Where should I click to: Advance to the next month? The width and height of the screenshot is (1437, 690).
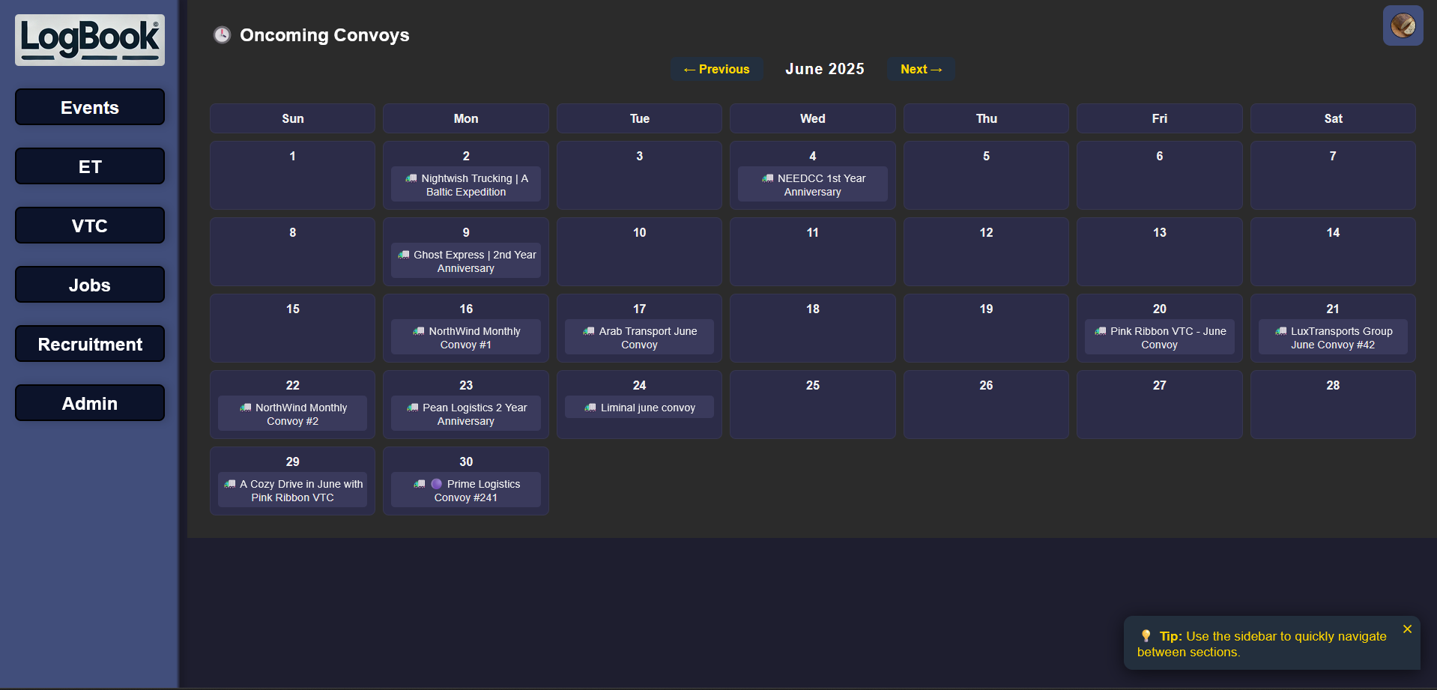(920, 68)
